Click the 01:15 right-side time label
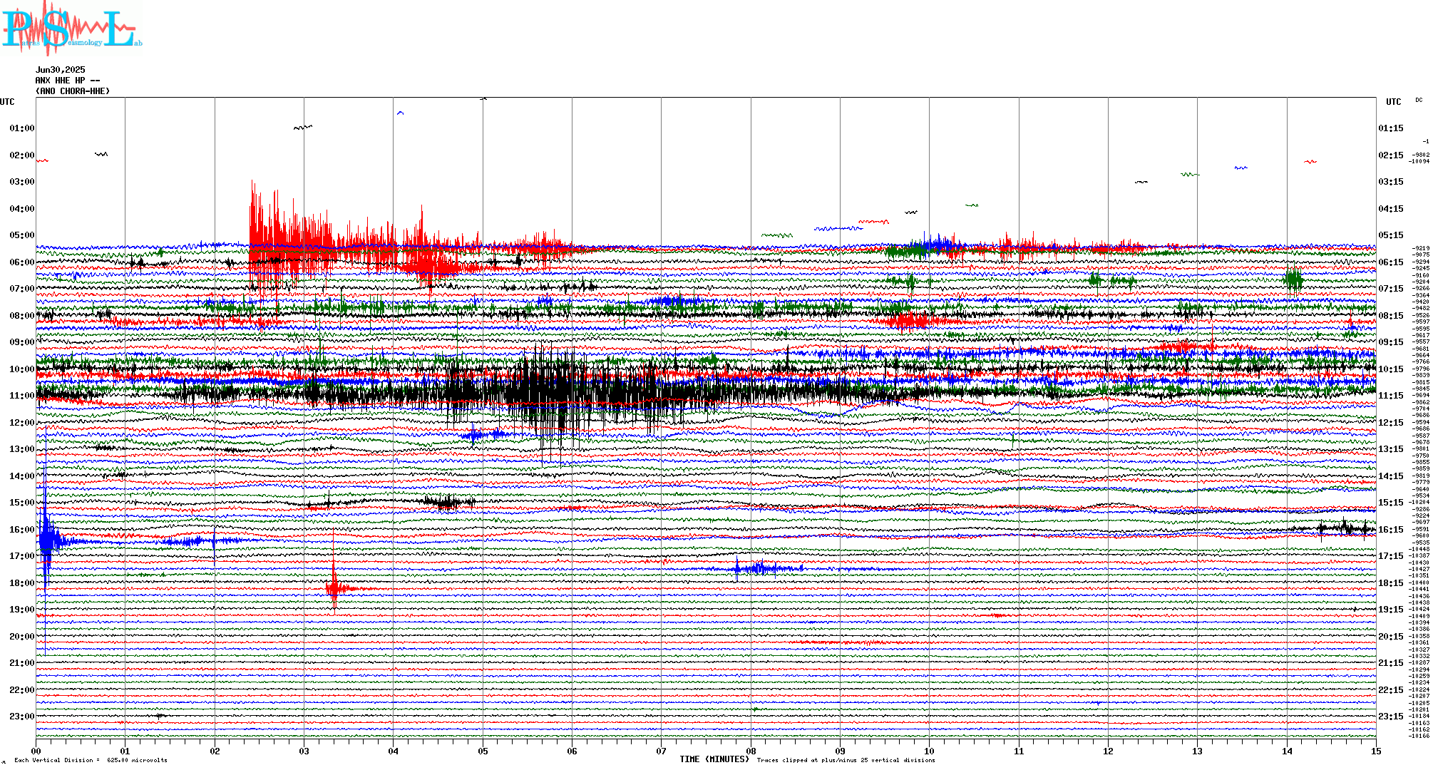1433x770 pixels. point(1390,128)
